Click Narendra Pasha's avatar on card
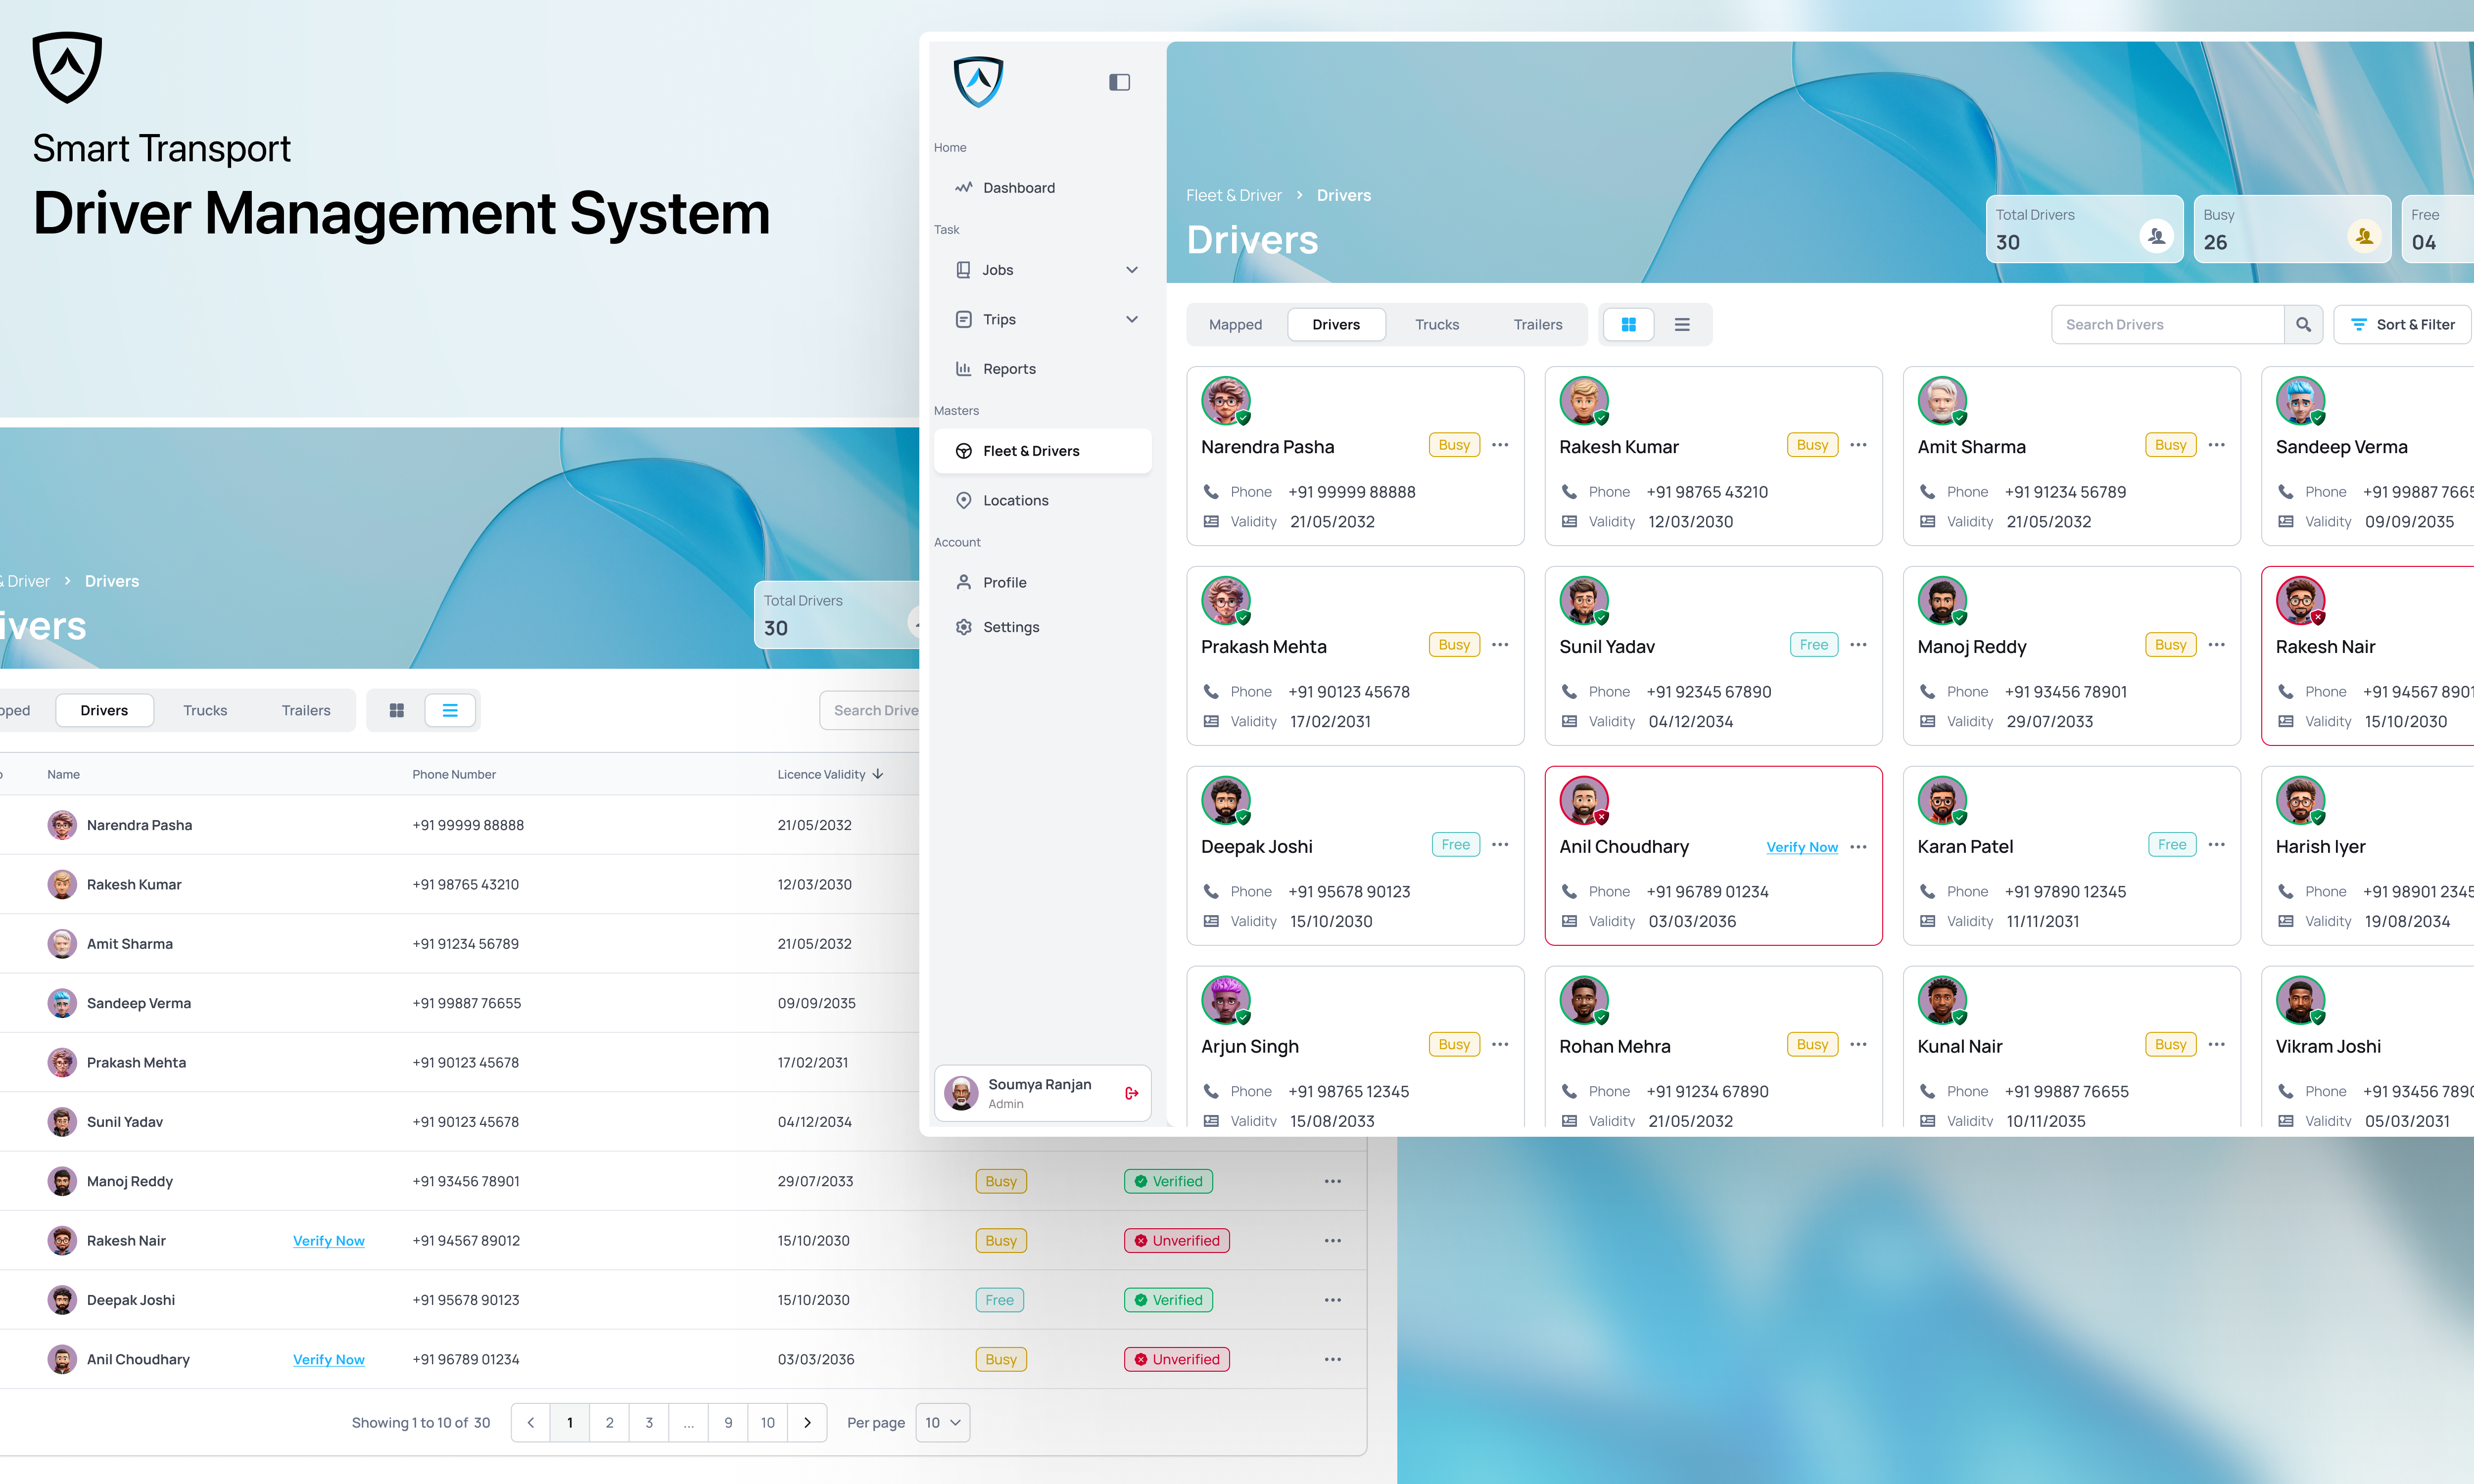 point(1225,401)
